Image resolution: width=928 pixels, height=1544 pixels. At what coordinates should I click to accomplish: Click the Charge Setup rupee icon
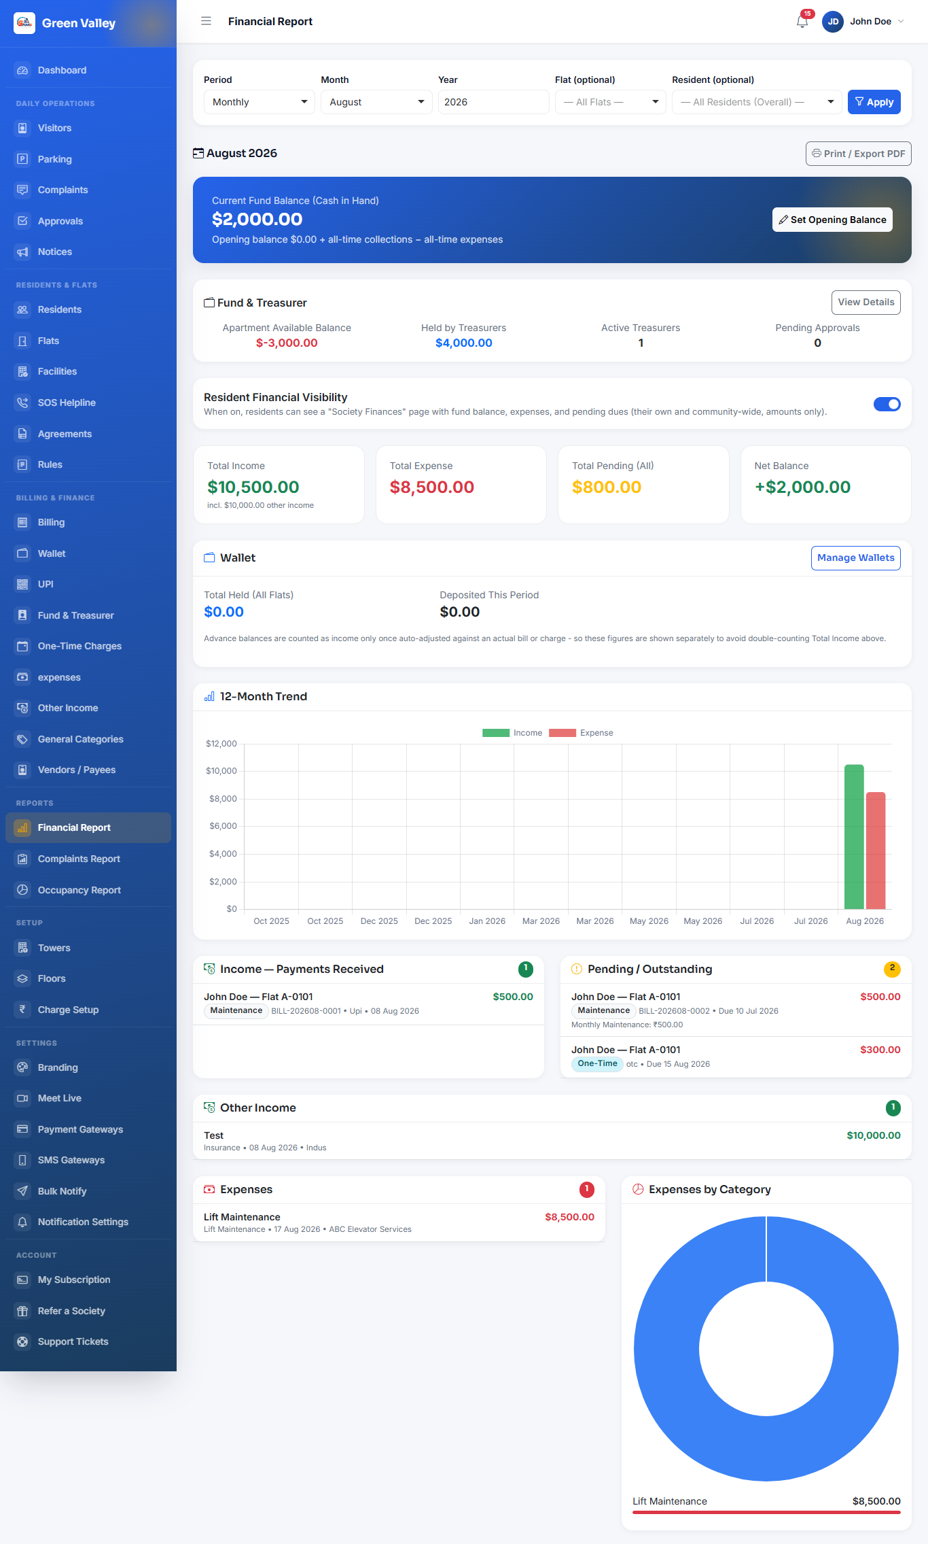(22, 1010)
